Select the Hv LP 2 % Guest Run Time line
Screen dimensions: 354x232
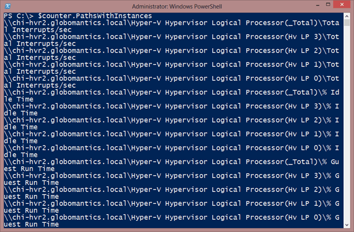click(x=171, y=193)
